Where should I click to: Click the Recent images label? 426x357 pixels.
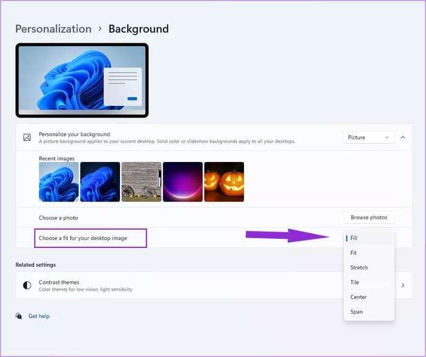[x=57, y=158]
